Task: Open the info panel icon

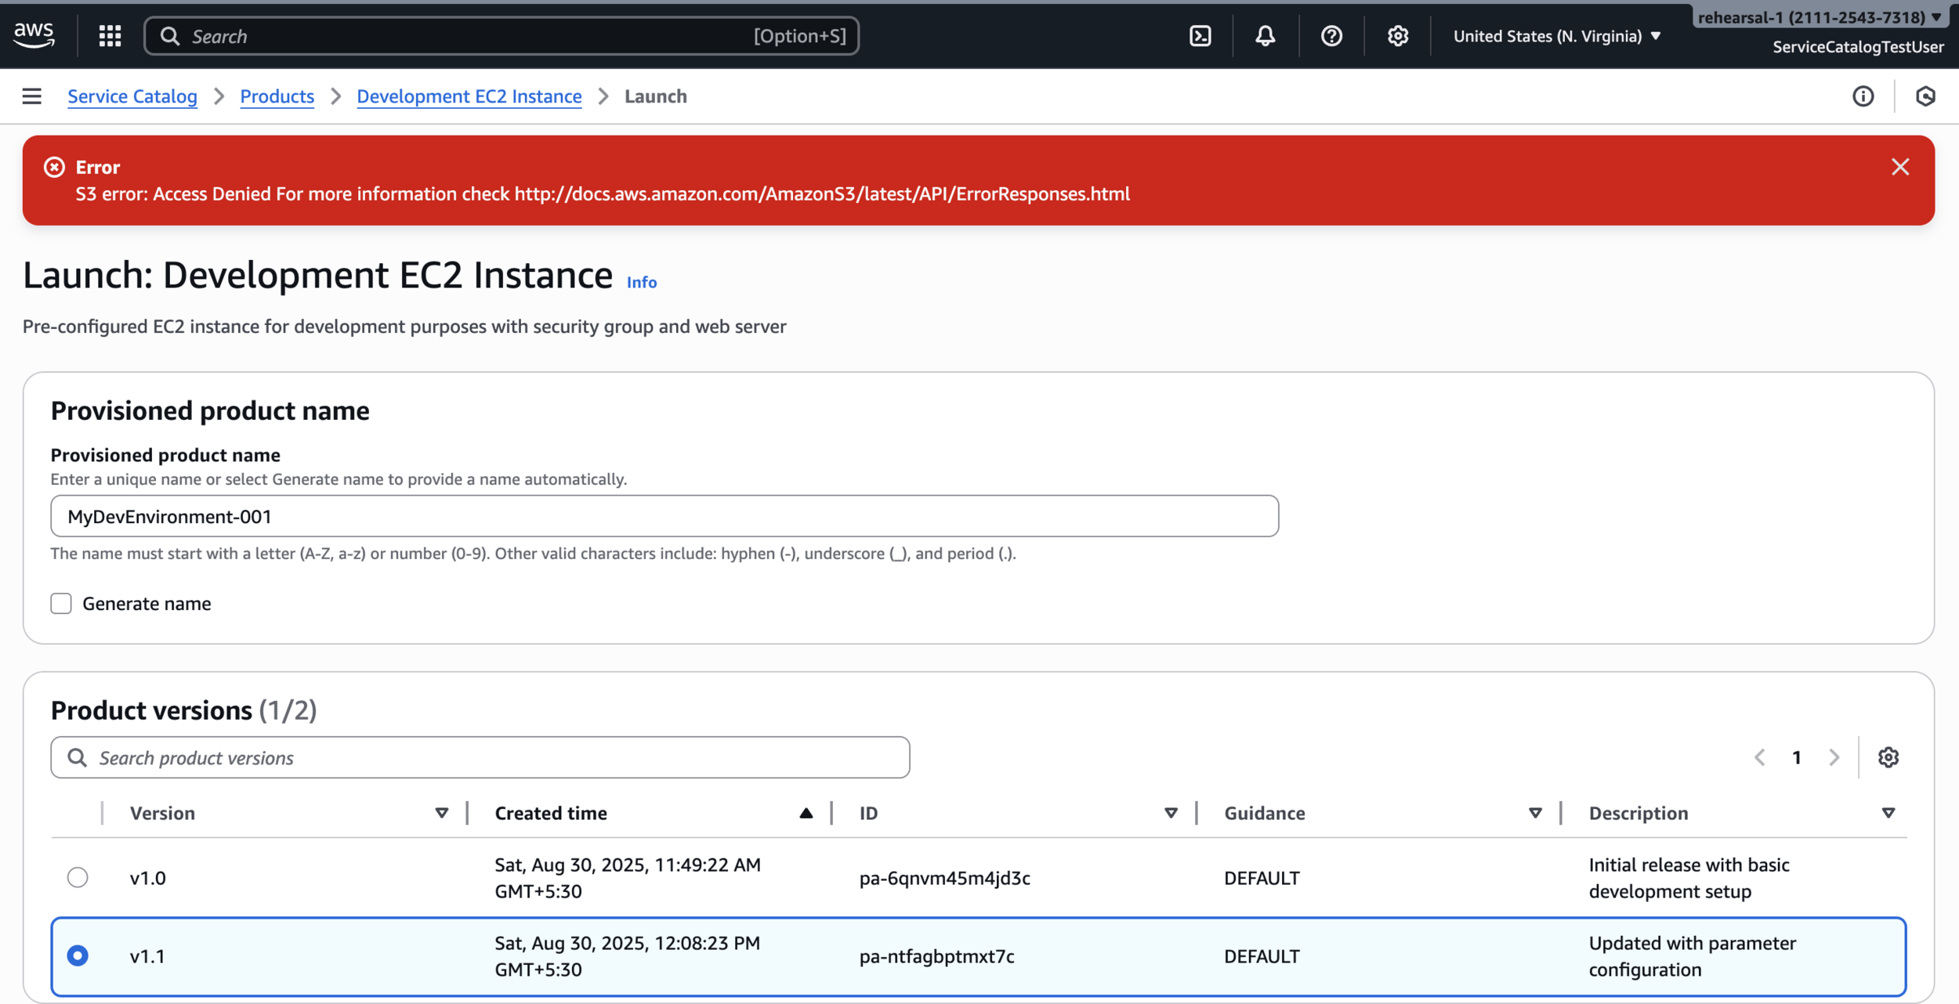Action: point(1863,96)
